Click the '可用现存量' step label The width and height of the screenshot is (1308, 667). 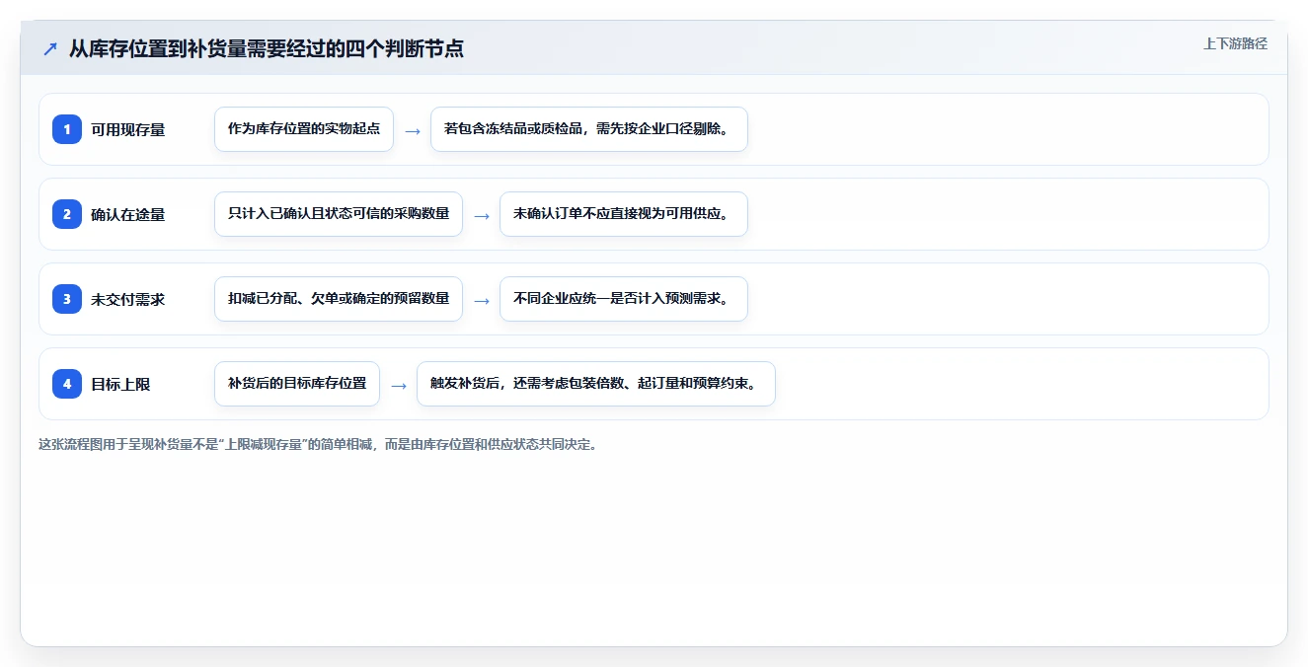(x=127, y=129)
